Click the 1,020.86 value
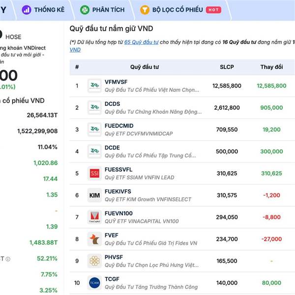This screenshot has height=295, width=295. click(46, 163)
